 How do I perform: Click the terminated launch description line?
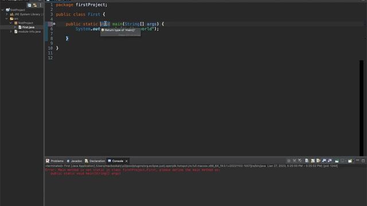(x=192, y=166)
